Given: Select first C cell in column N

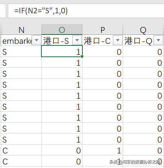Looking at the screenshot, I should tap(21, 150).
